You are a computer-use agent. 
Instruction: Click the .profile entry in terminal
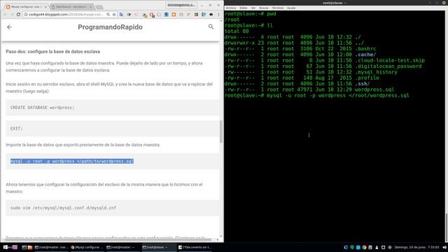tap(367, 78)
